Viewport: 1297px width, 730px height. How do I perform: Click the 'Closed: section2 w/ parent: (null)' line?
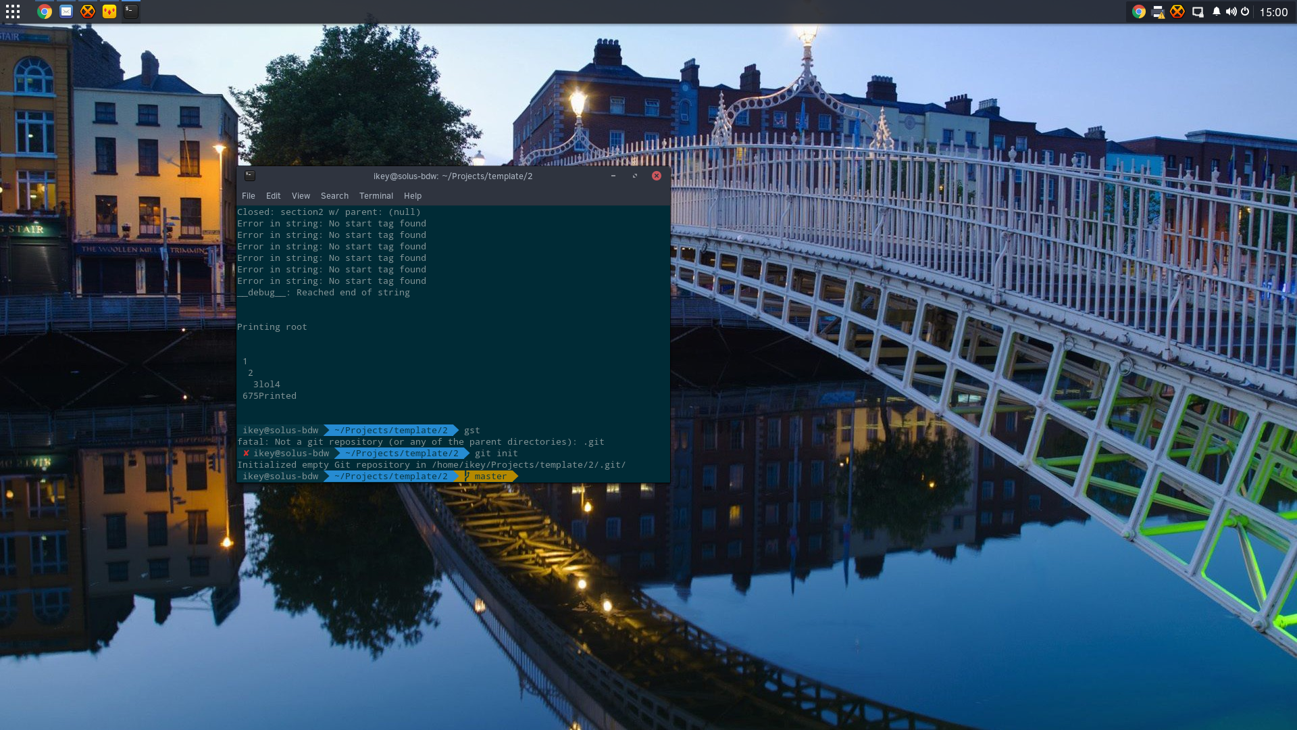click(x=329, y=212)
